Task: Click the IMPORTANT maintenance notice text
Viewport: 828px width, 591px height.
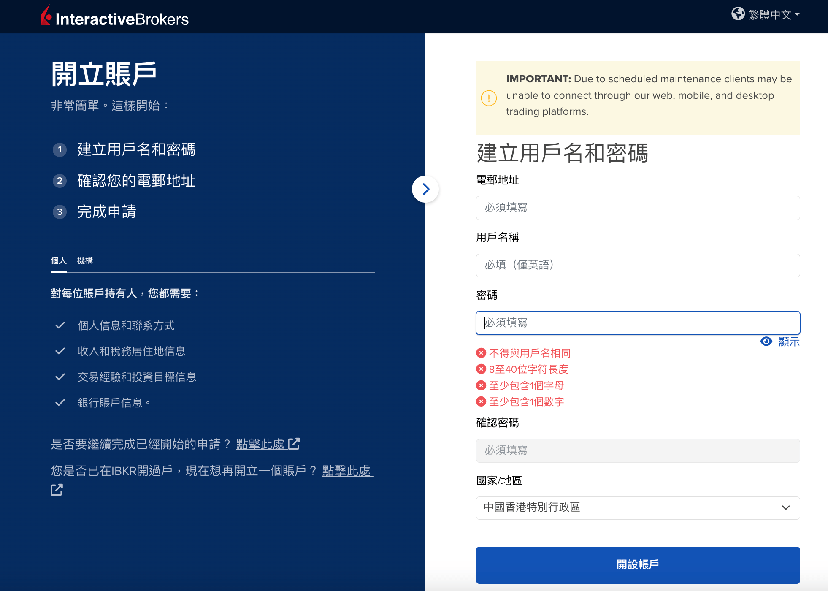Action: tap(649, 95)
